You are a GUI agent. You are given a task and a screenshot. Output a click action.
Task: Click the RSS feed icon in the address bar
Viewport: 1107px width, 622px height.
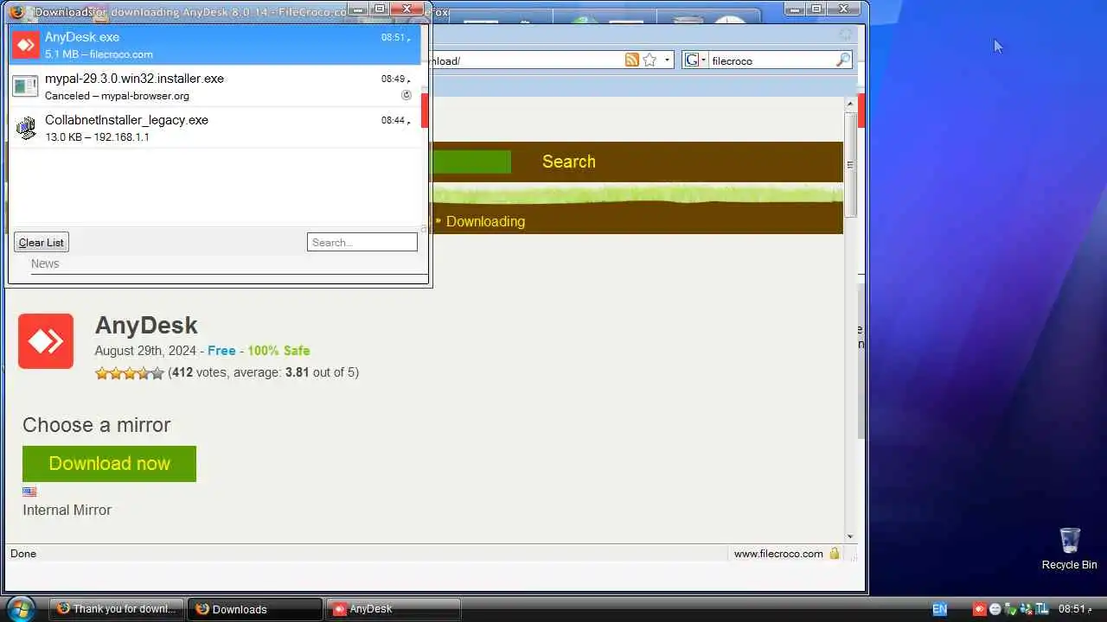pyautogui.click(x=632, y=60)
